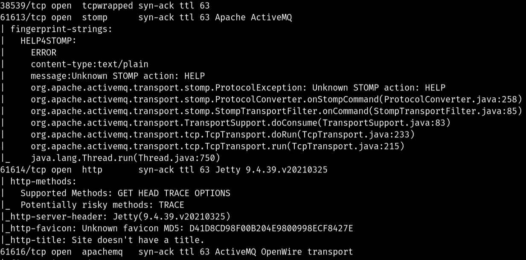Click message:Unknown STOMP action: HELP
Screen dimensions: 526x260
click(x=118, y=76)
